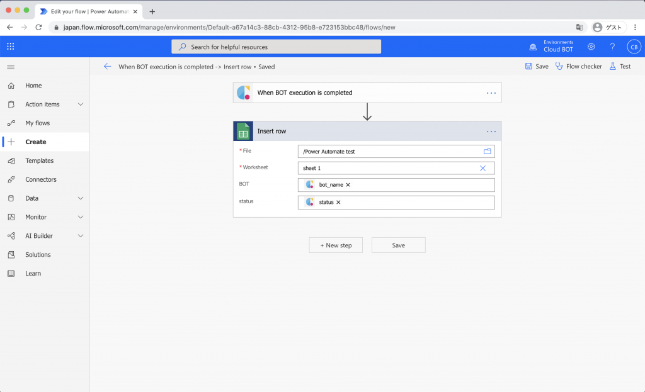The width and height of the screenshot is (645, 392).
Task: Click Test in the command bar
Action: [x=620, y=66]
